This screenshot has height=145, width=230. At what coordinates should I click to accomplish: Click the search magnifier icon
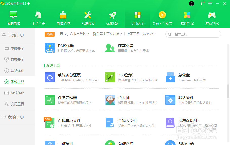click(x=170, y=34)
